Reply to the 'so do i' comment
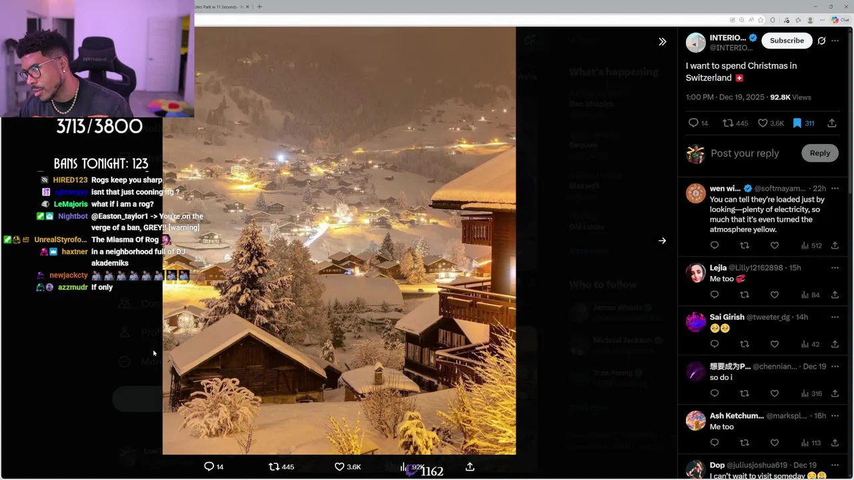The width and height of the screenshot is (854, 480). coord(715,393)
